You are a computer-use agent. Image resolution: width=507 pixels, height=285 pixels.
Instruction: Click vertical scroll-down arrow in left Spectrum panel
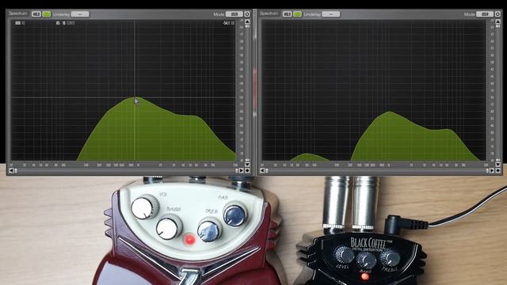247,165
